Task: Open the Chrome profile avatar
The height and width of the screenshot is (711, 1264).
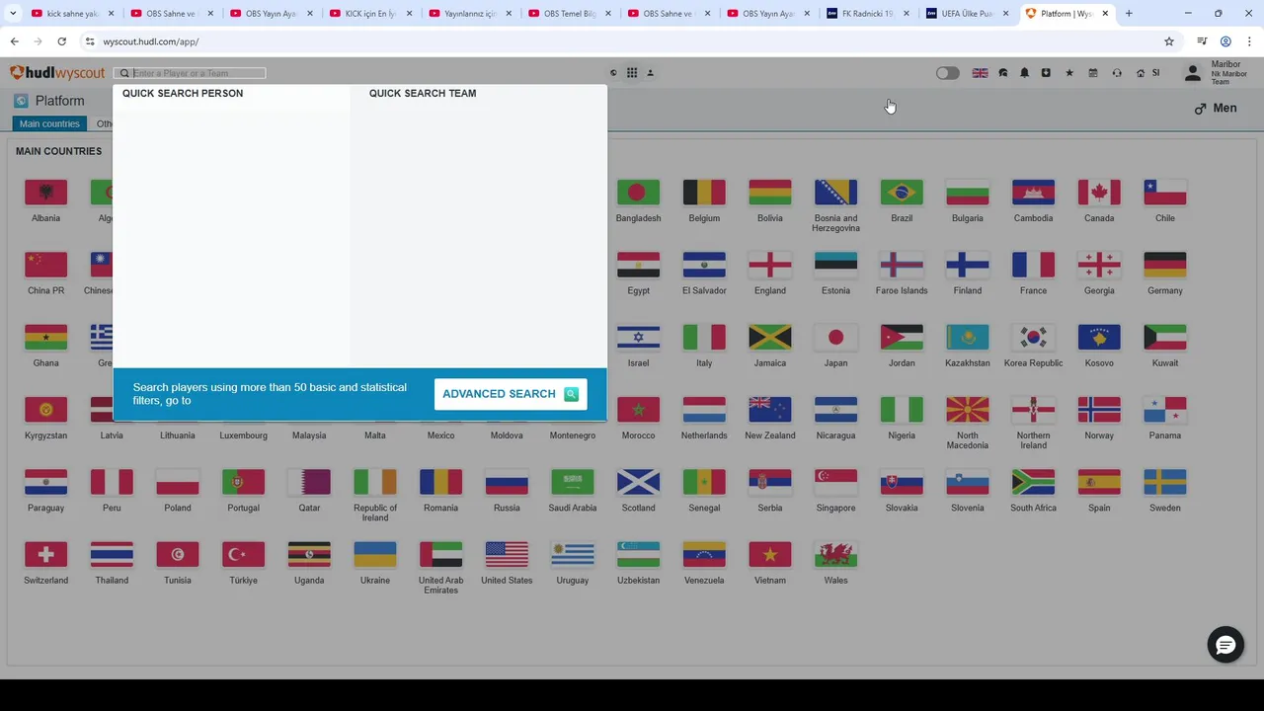Action: coord(1225,41)
